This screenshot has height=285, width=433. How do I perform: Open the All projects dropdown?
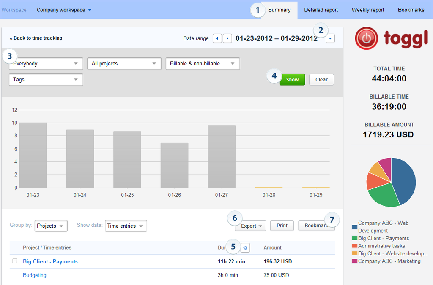click(x=124, y=64)
